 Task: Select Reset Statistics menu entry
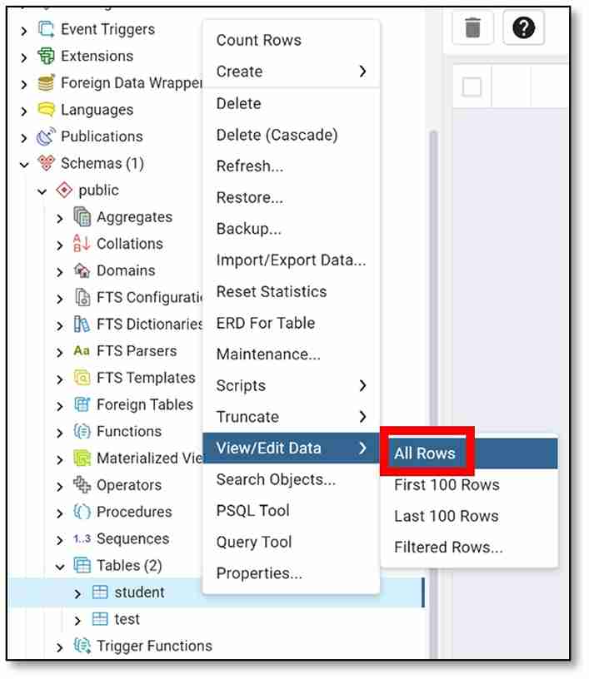coord(292,292)
